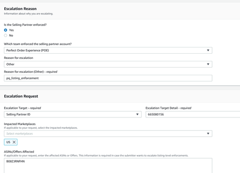Select the Yes radio button
The width and height of the screenshot is (240, 173).
pyautogui.click(x=6, y=30)
